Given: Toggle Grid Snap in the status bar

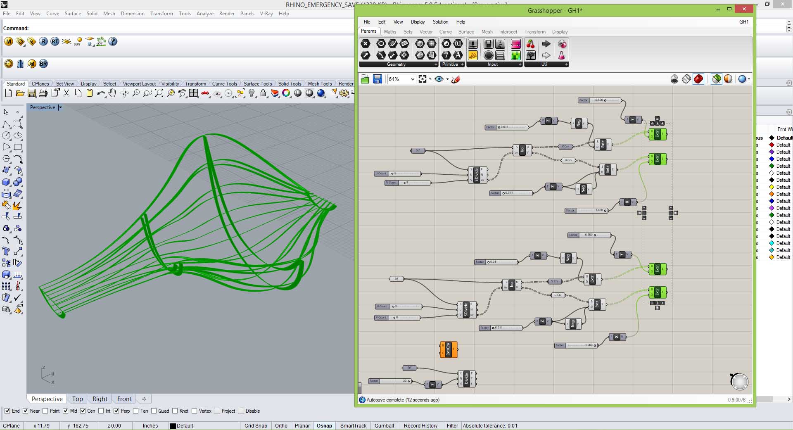Looking at the screenshot, I should click(x=255, y=425).
